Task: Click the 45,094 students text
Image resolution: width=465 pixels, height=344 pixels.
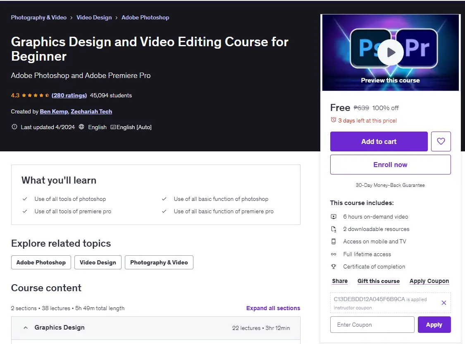Action: [111, 95]
